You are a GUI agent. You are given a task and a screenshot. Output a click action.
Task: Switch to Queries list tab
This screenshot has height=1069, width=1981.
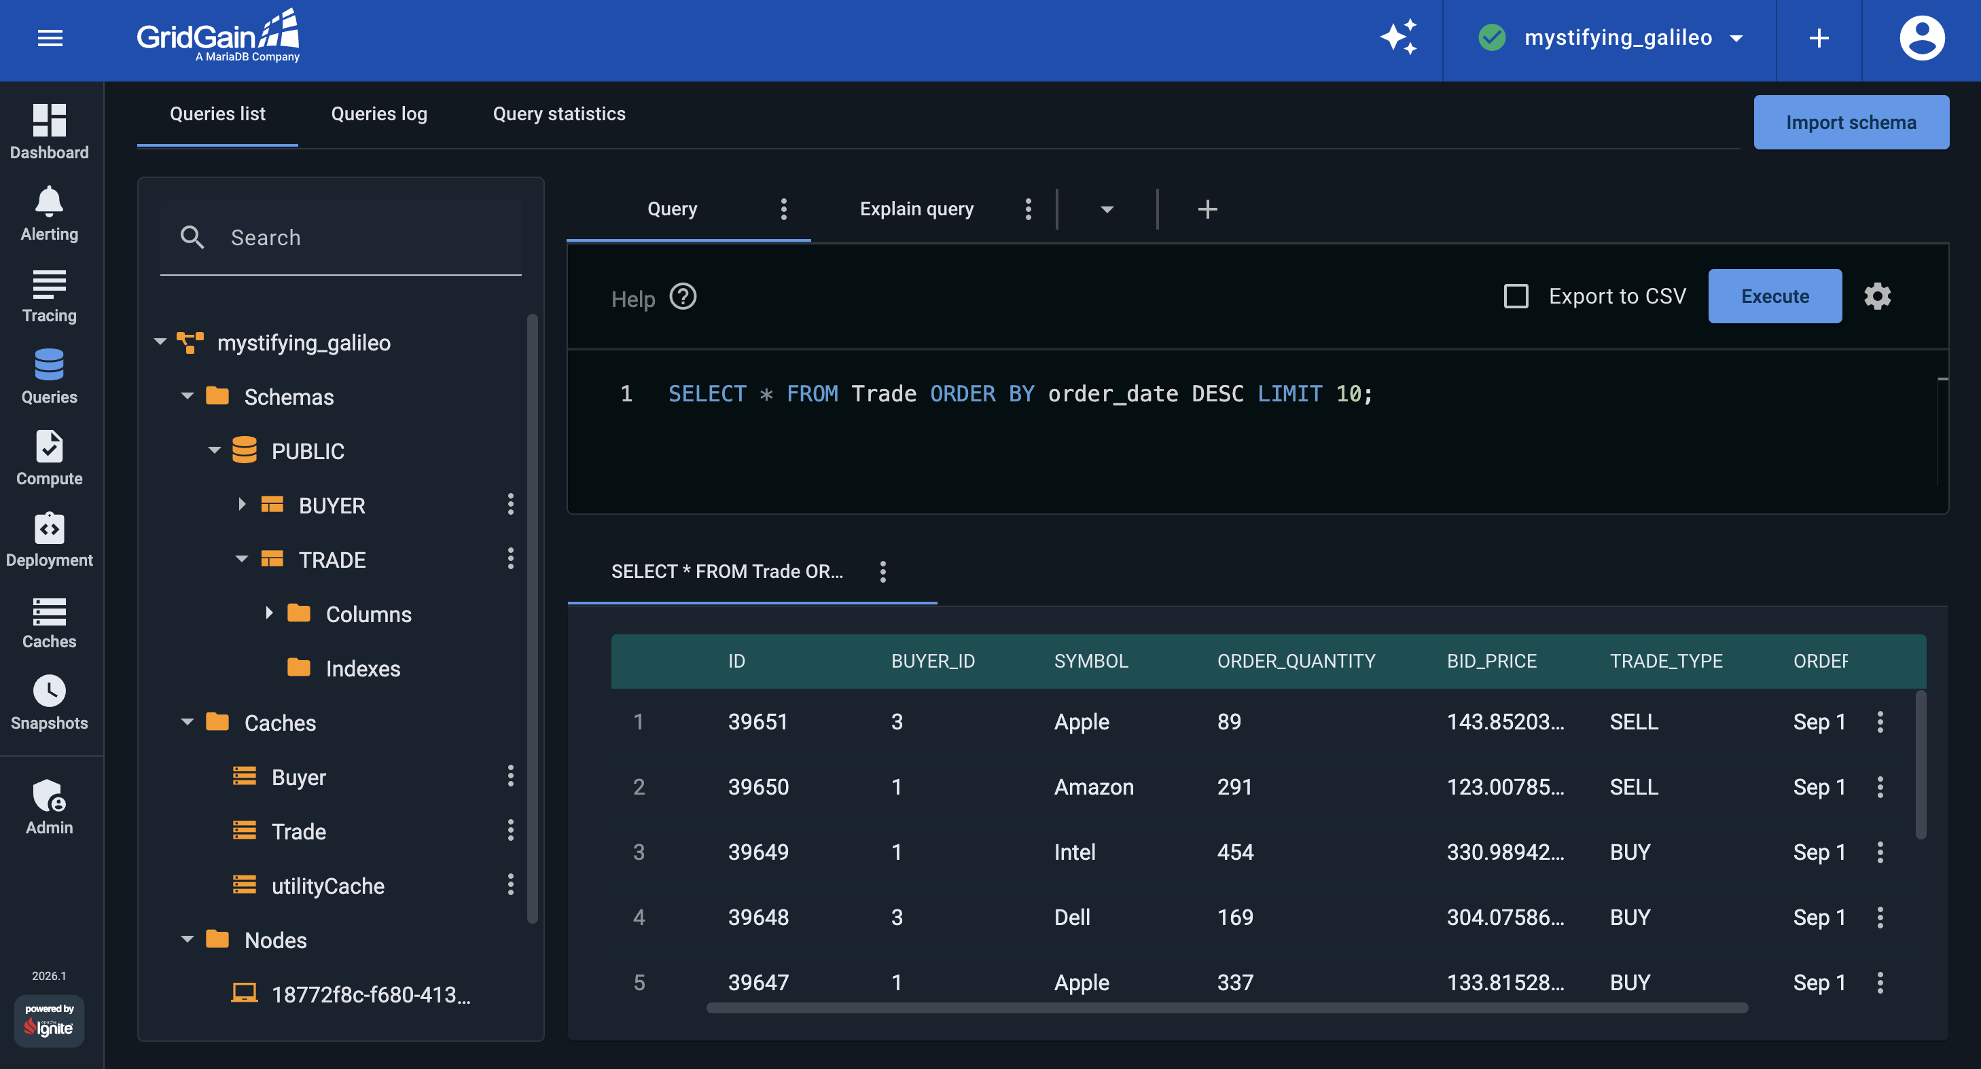point(217,114)
